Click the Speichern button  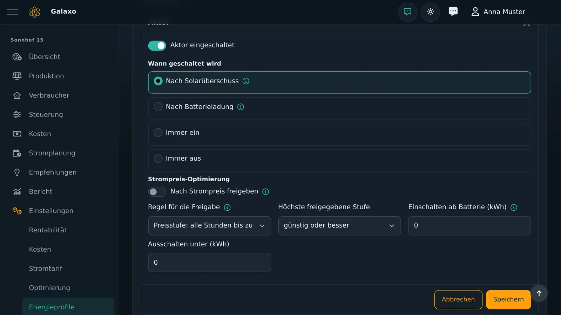coord(508,300)
